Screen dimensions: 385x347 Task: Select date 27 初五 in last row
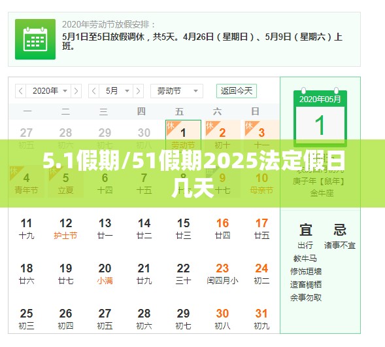[x=105, y=319]
